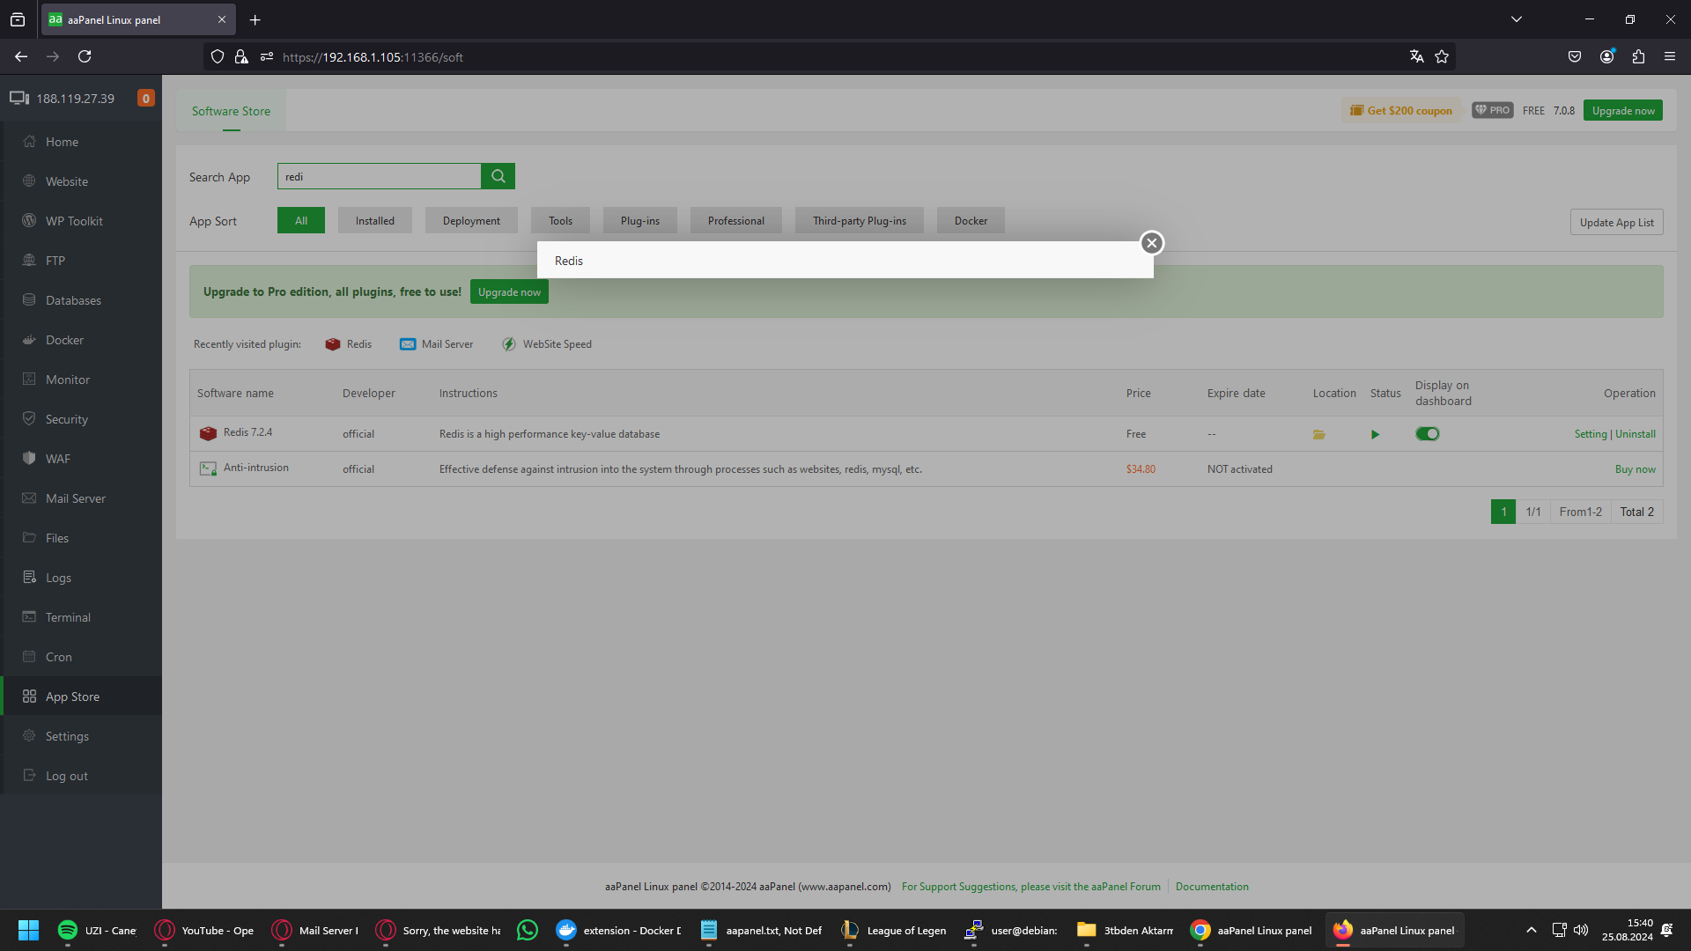
Task: Open Terminal from sidebar
Action: coord(68,617)
